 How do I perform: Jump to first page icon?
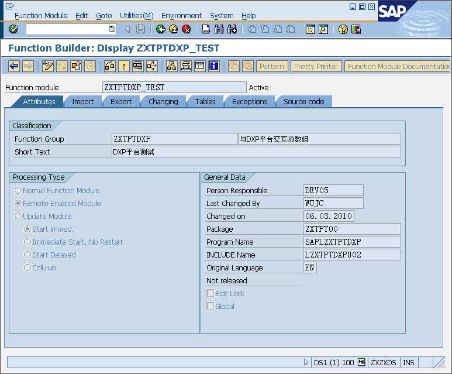252,29
